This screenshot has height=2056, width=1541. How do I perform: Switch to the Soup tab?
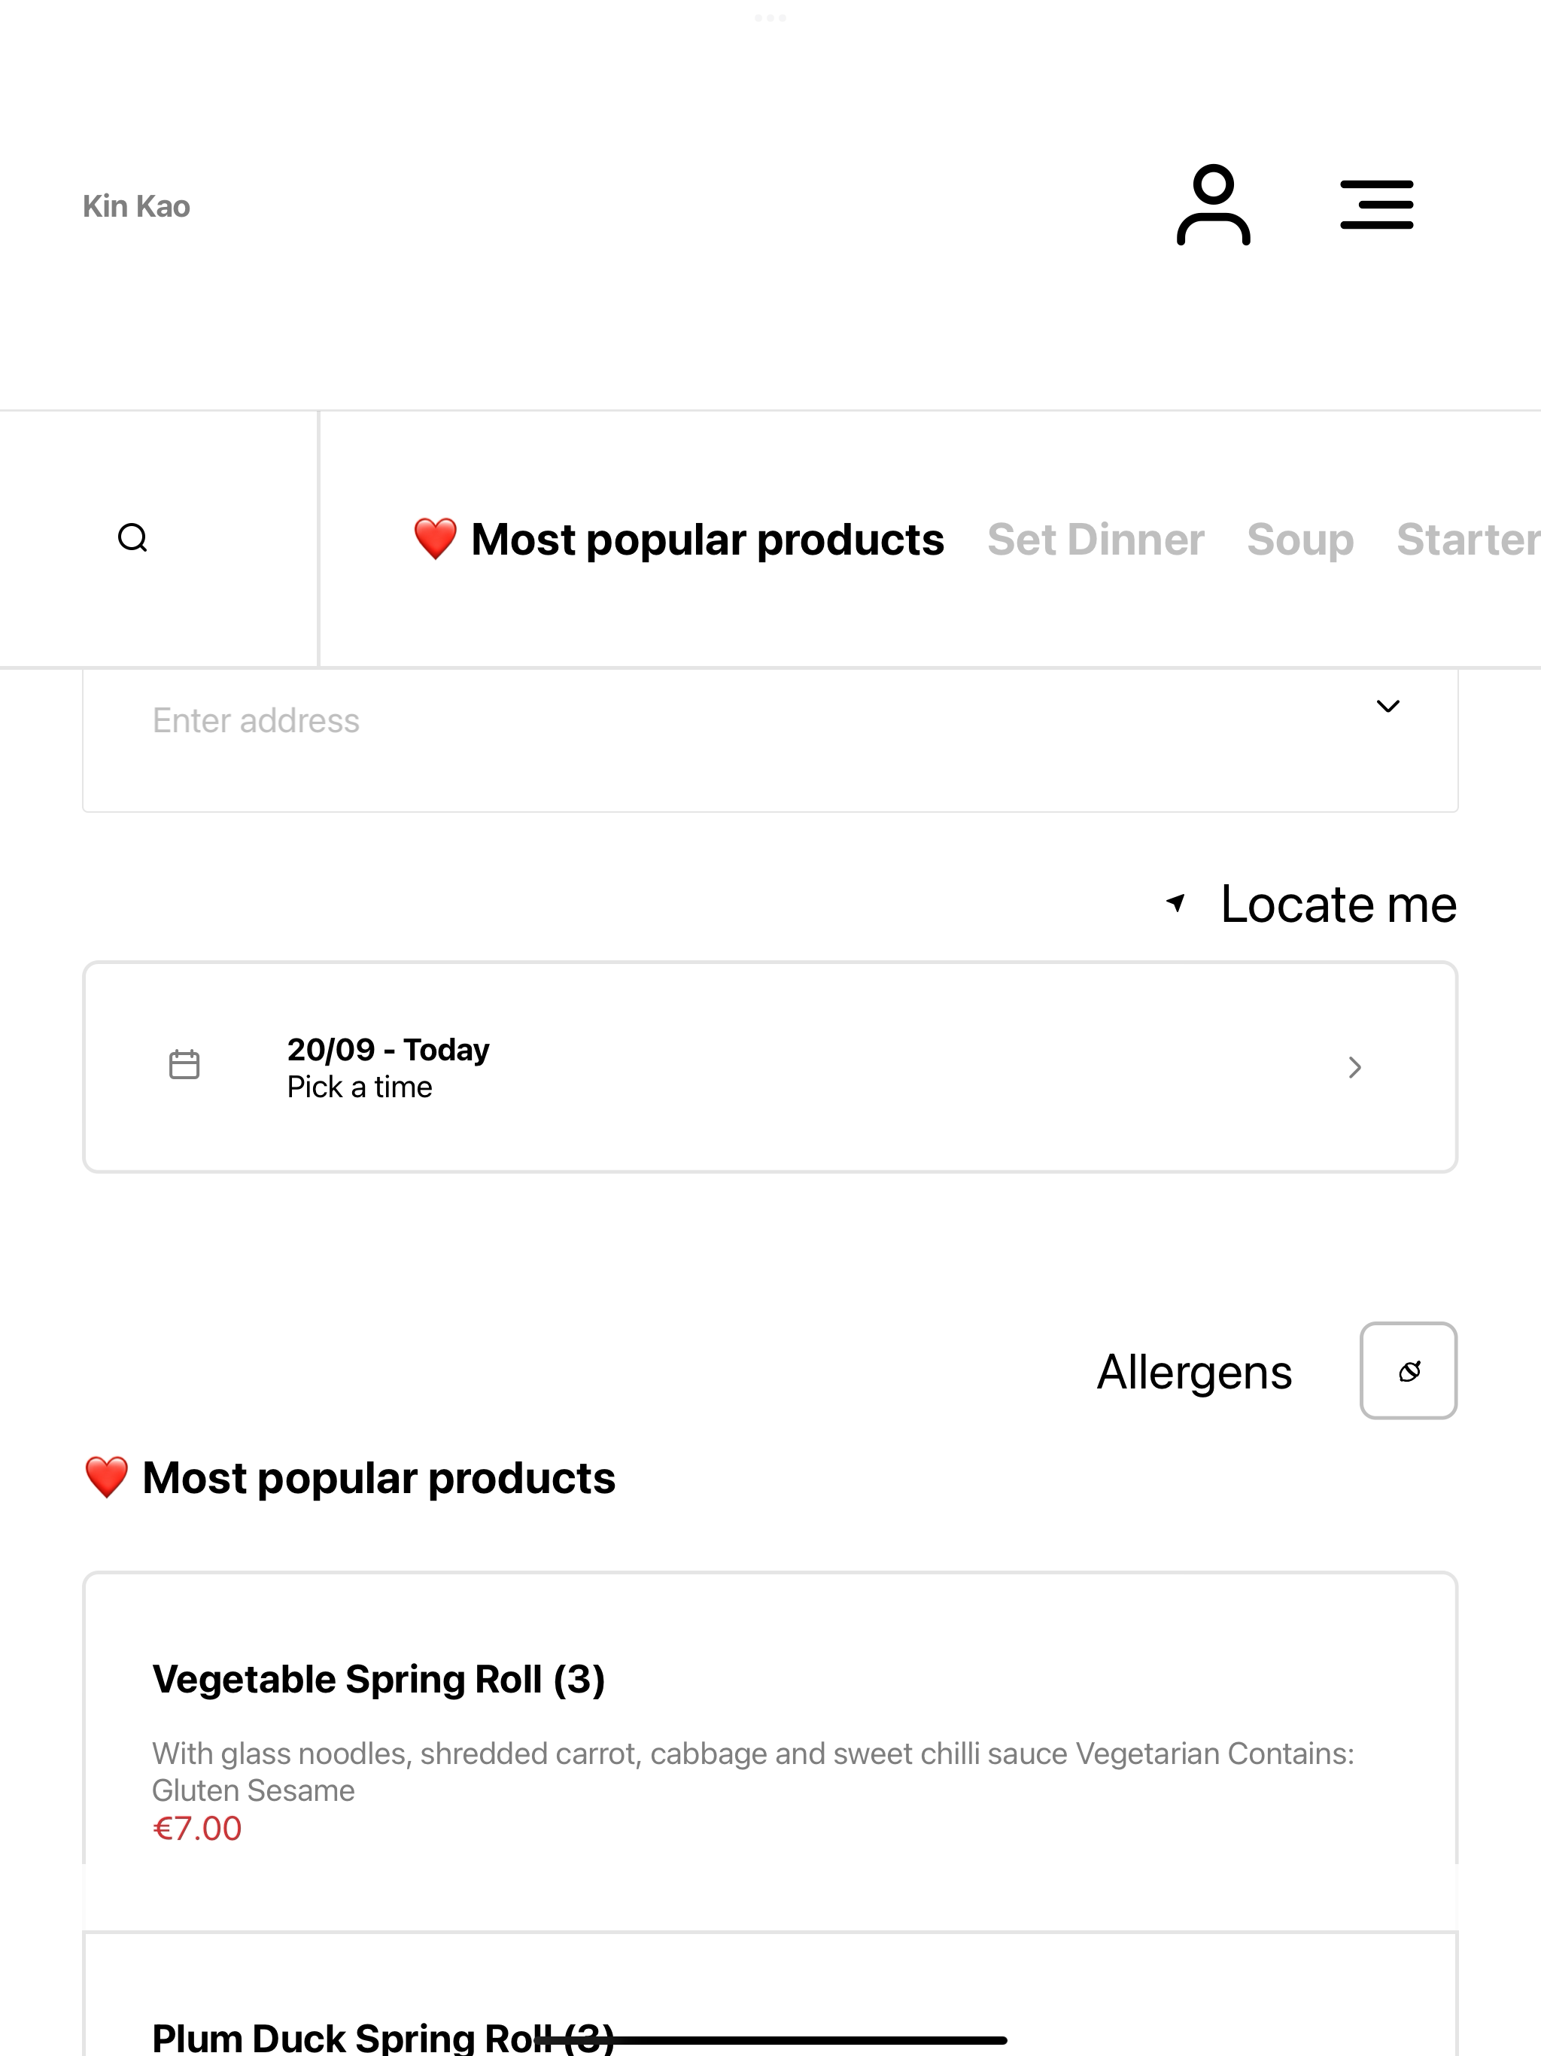[1299, 539]
